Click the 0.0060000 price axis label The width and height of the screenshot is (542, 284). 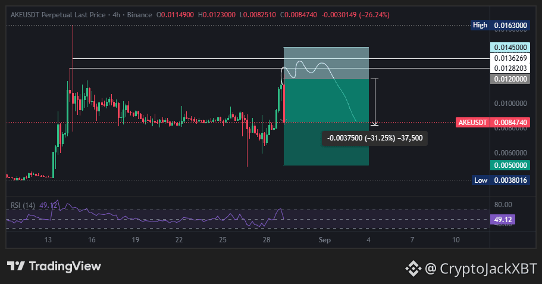(510, 153)
